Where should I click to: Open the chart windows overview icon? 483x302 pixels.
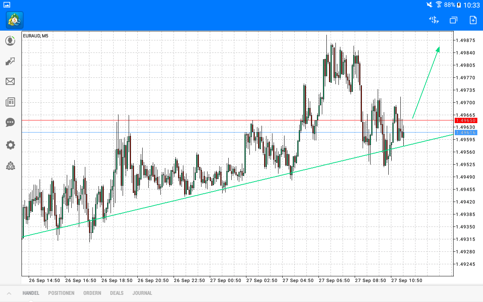click(x=453, y=20)
